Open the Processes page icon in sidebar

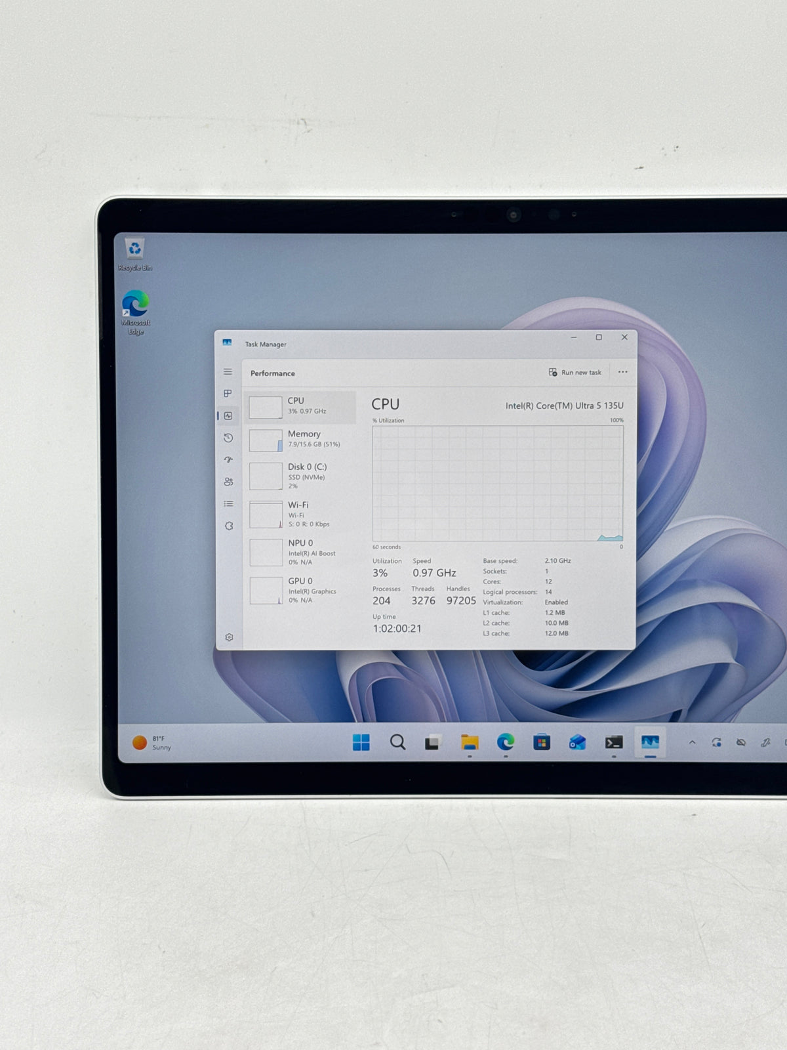pos(228,394)
